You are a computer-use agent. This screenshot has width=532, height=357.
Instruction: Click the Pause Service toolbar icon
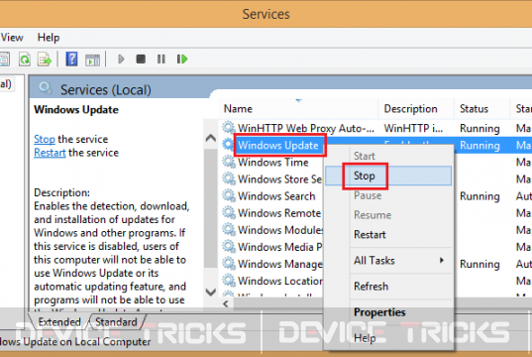161,59
